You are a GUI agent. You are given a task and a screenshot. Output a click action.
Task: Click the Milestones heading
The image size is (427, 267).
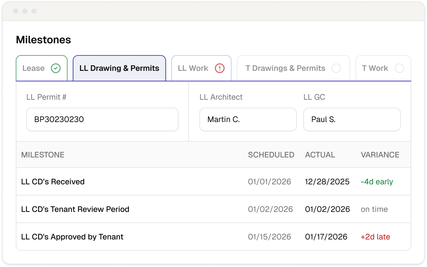44,40
